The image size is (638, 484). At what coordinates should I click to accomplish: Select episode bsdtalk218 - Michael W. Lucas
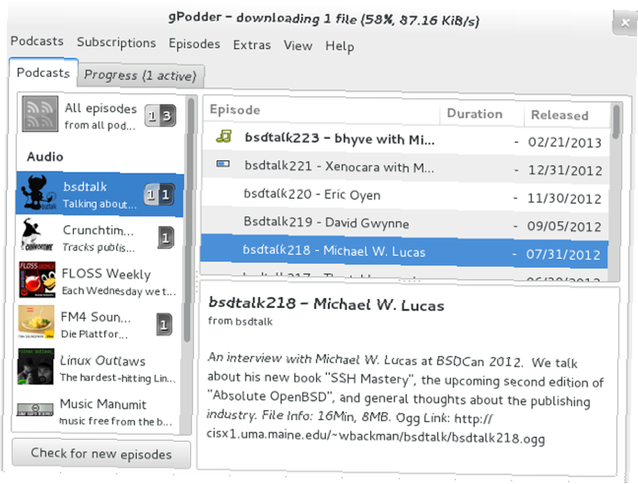(404, 252)
